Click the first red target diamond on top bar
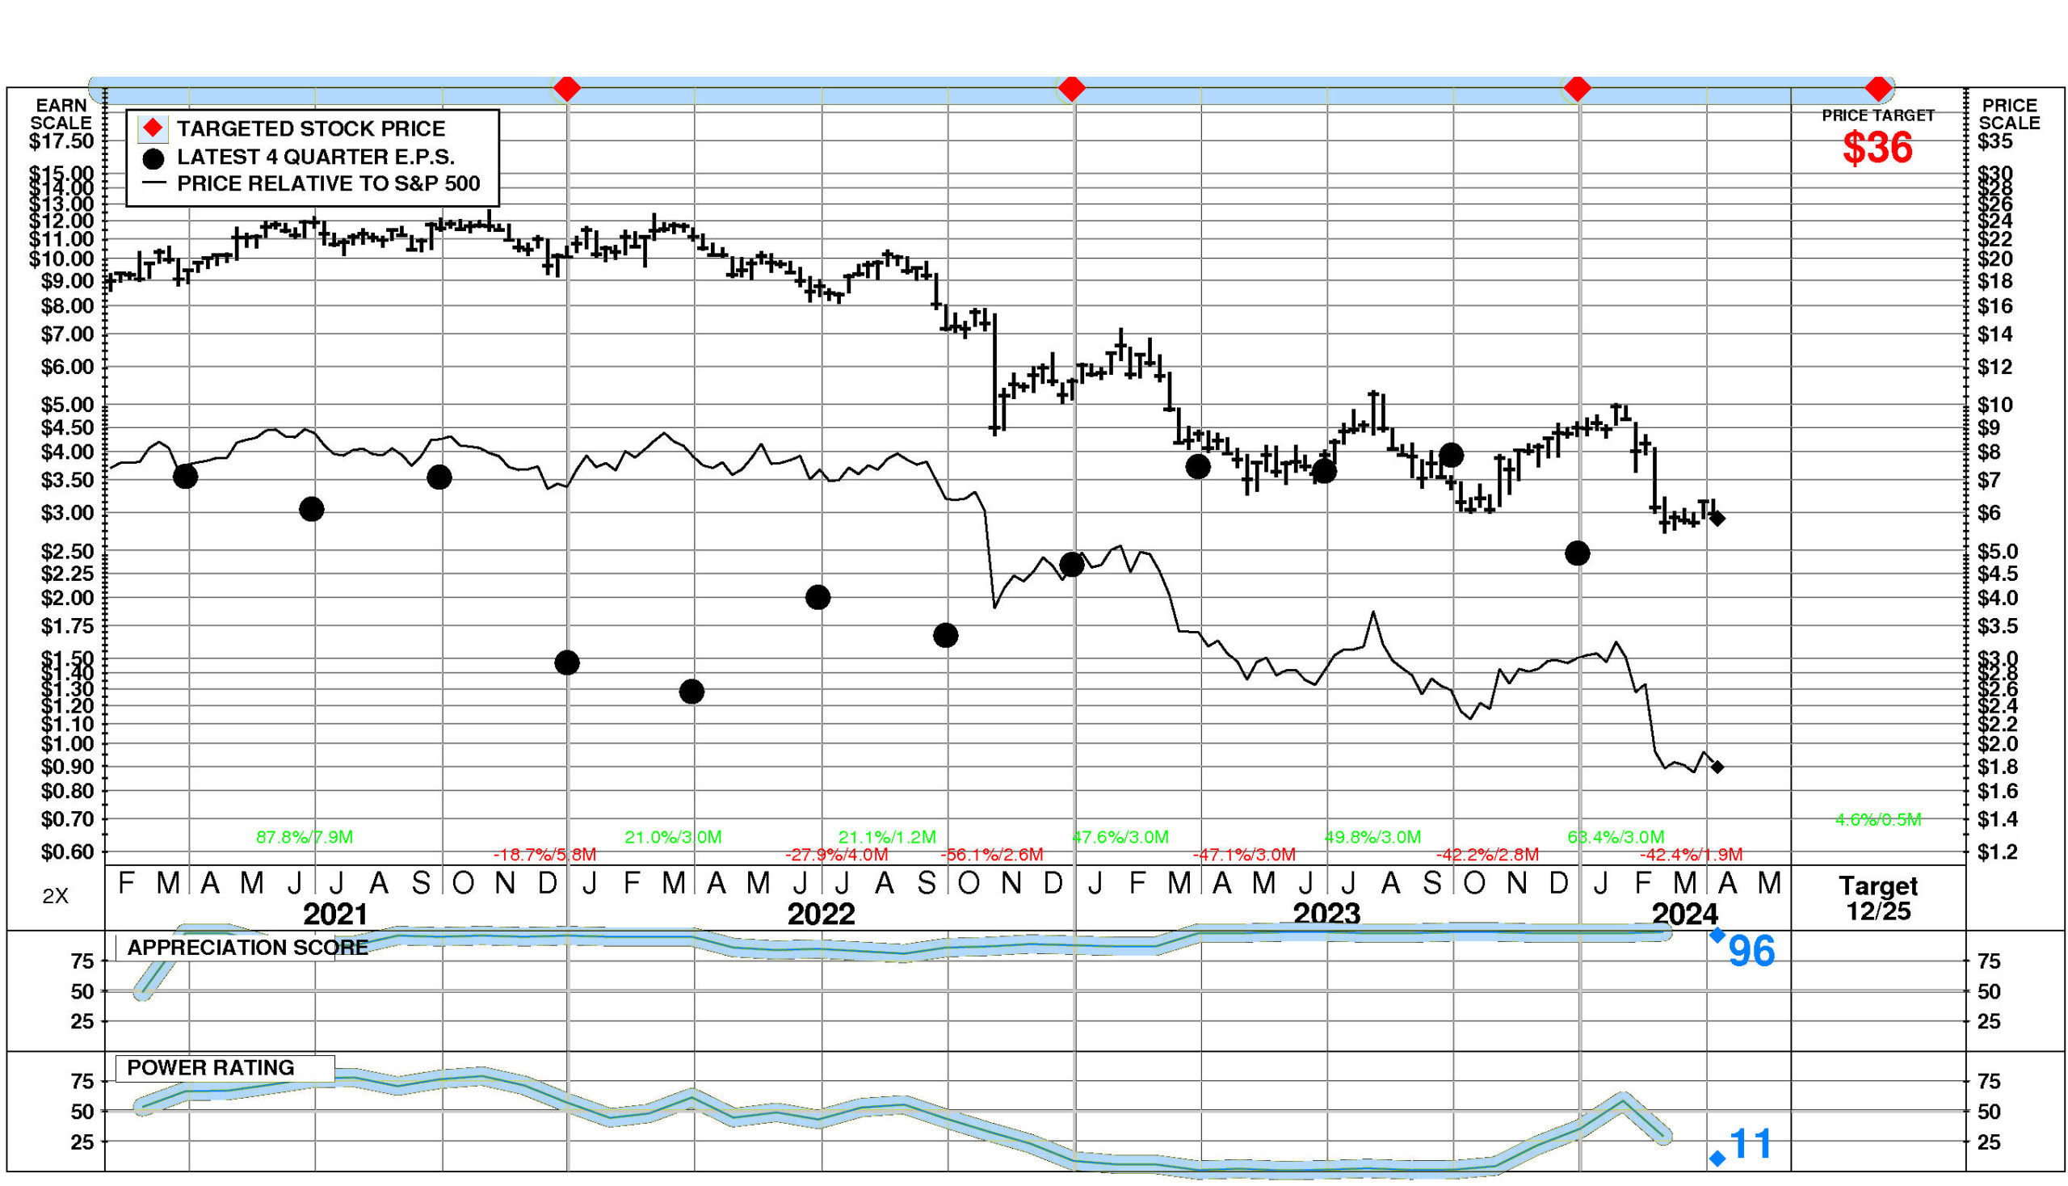 tap(567, 87)
